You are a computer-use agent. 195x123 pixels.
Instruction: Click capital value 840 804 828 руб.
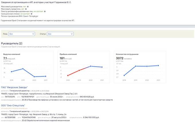[87, 97]
